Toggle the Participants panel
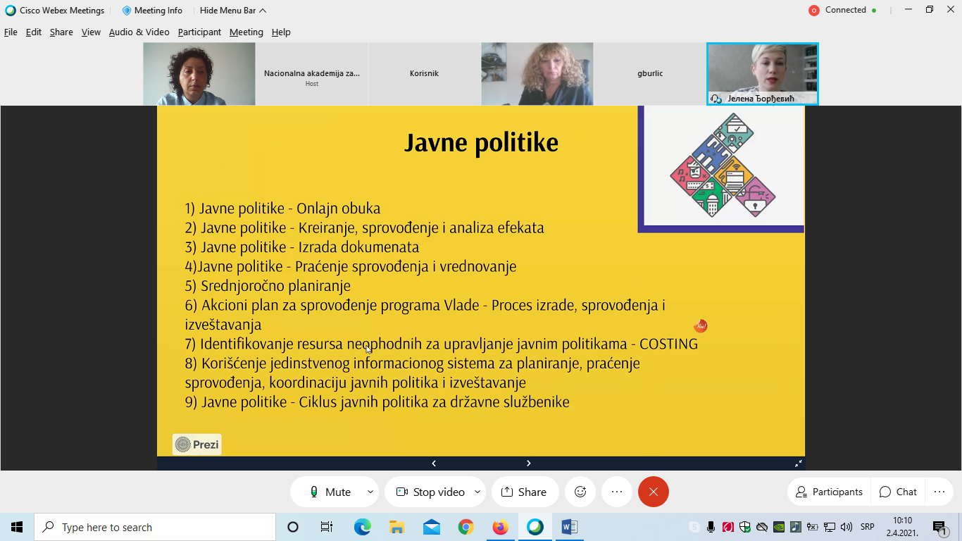Screen dimensions: 962x541 (x=829, y=492)
